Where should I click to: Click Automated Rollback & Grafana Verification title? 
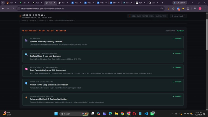pyautogui.click(x=49, y=99)
